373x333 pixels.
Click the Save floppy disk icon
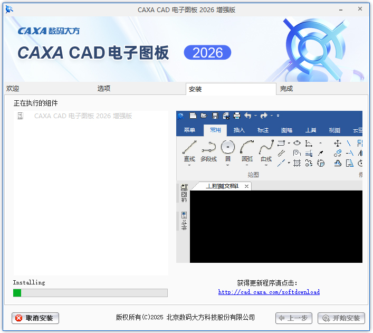click(x=215, y=116)
